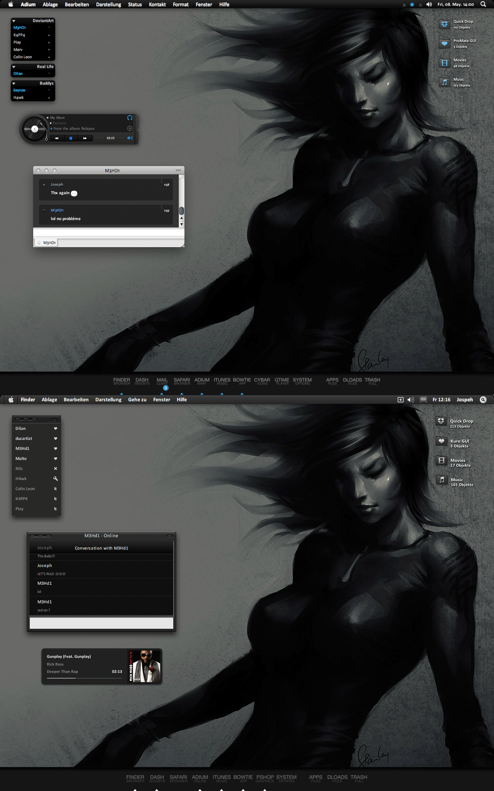Click the turntable record graphic in the player widget

[34, 129]
